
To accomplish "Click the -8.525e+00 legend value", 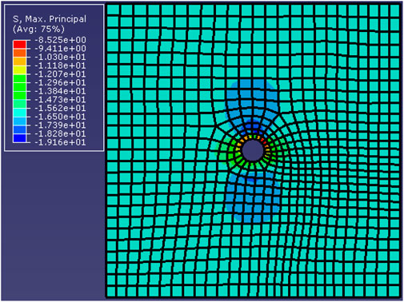I will pos(61,40).
